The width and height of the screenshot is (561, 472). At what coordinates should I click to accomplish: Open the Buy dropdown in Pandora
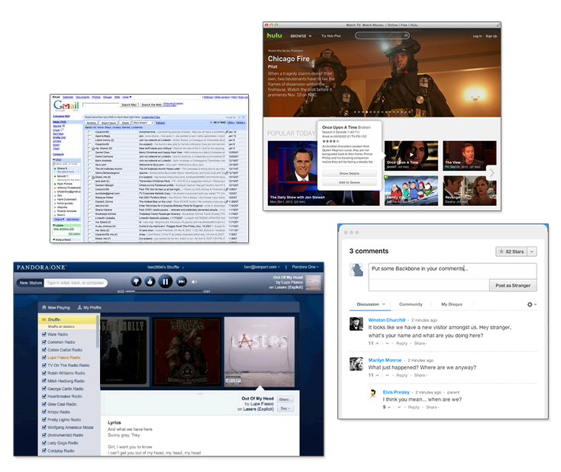[x=285, y=409]
